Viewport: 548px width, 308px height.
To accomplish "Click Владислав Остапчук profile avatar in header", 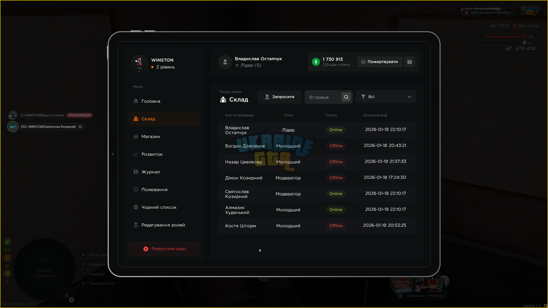I will (225, 62).
